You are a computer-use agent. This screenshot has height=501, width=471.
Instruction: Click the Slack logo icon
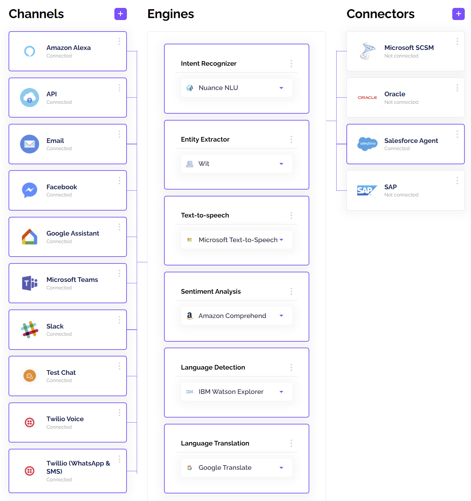point(30,330)
